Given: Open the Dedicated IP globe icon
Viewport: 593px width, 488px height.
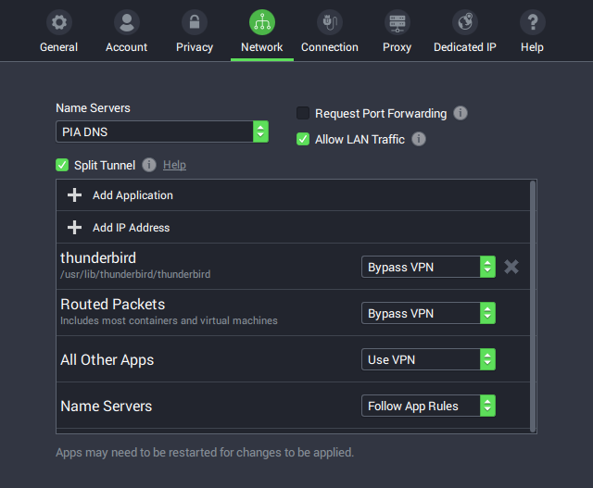Looking at the screenshot, I should (x=465, y=22).
